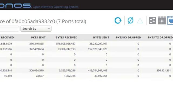This screenshot has width=173, height=97.
Task: Select cell 33,592,351
Action: (101, 76)
